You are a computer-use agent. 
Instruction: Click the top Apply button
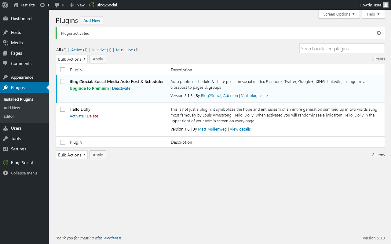tap(98, 59)
